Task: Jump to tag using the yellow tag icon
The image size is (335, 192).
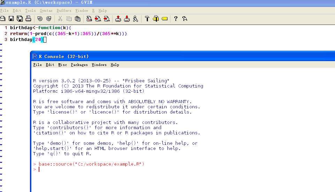Action: 165,19
